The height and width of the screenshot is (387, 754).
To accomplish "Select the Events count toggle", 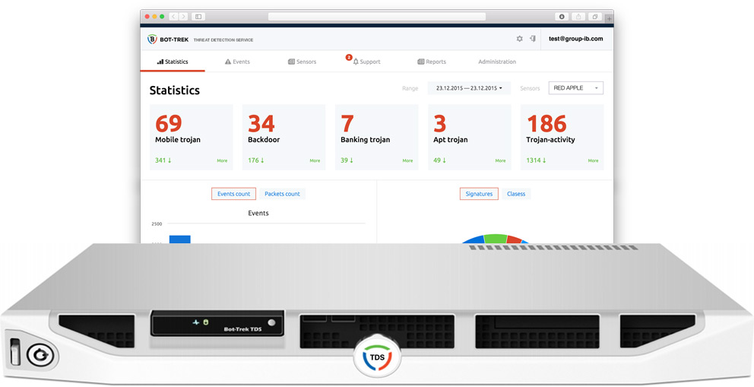I will point(233,194).
